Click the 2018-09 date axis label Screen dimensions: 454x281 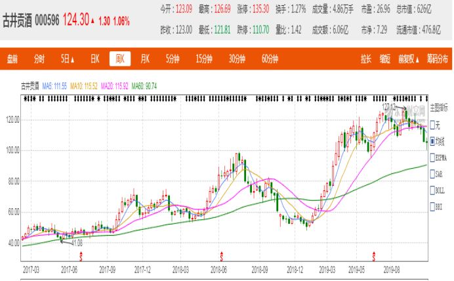pos(260,270)
